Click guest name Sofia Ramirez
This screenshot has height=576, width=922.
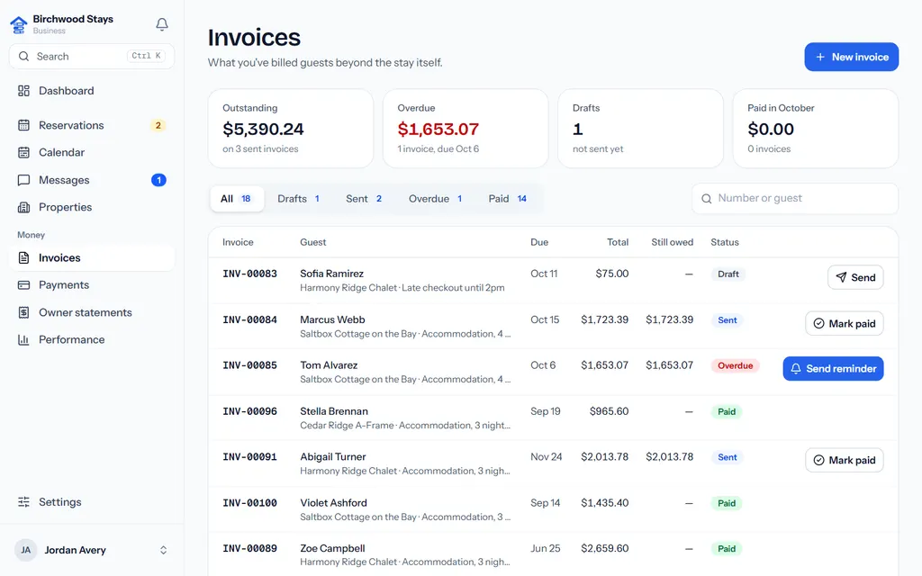click(331, 274)
